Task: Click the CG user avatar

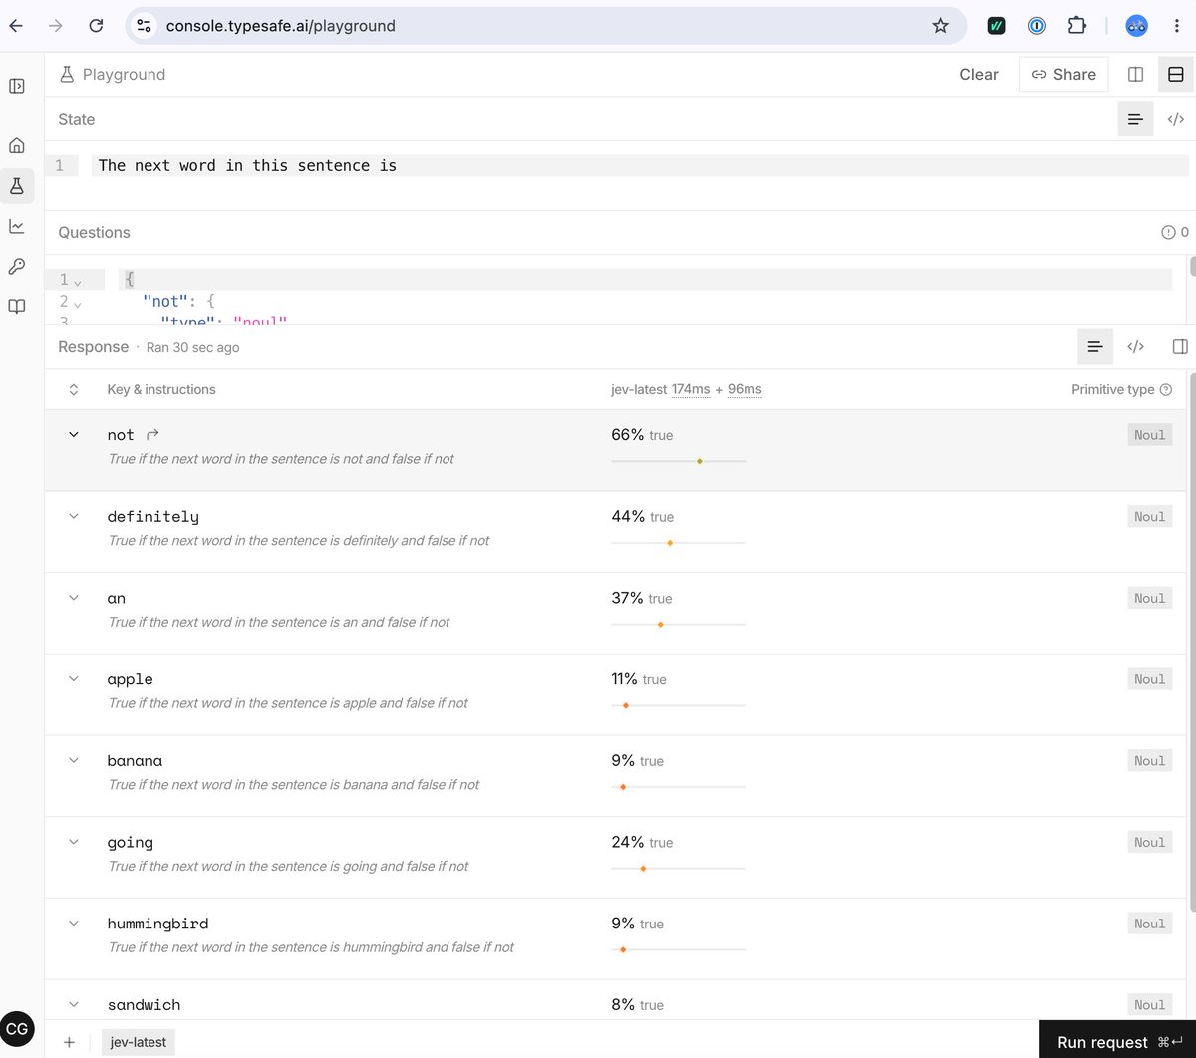Action: point(18,1029)
